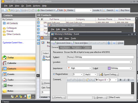Click the Print icon in main toolbar
The height and width of the screenshot is (103, 138).
16,10
